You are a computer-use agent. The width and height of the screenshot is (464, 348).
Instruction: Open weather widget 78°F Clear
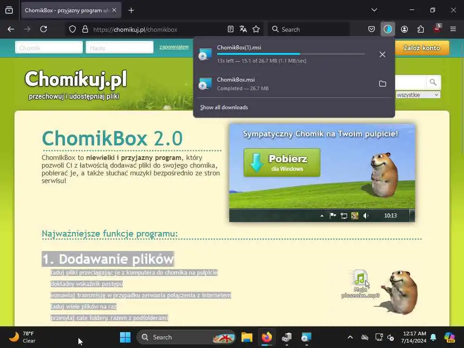(22, 337)
